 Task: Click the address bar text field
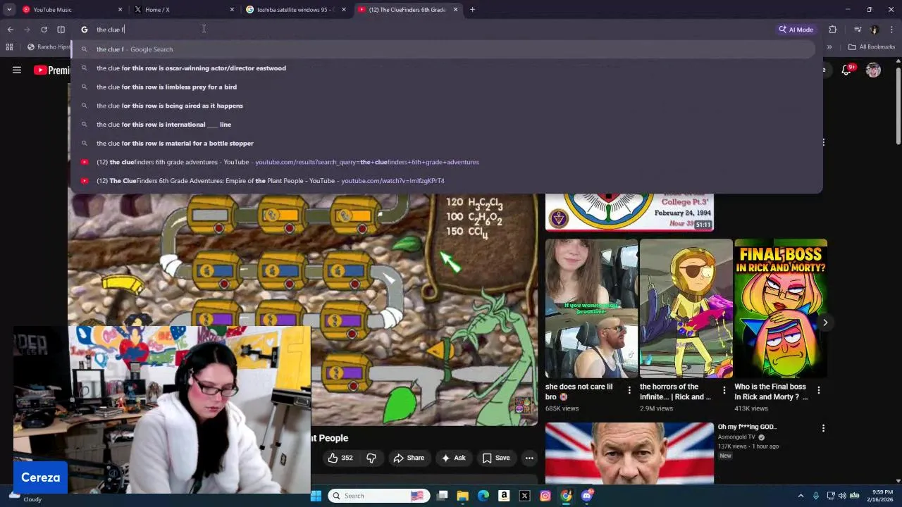click(423, 30)
